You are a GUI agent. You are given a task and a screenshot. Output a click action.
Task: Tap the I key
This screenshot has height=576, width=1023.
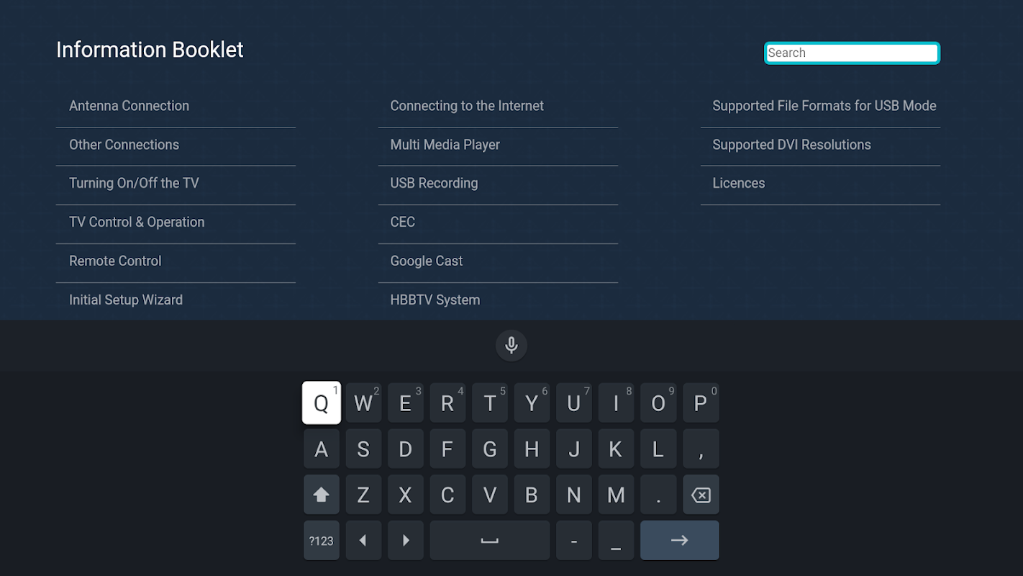click(616, 403)
